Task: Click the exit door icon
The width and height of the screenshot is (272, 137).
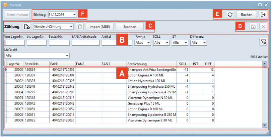Action: [x=263, y=15]
